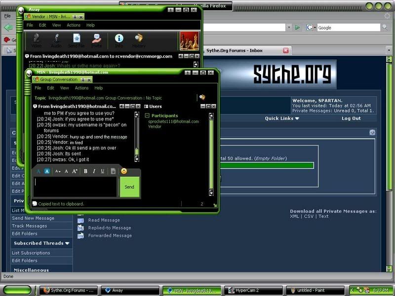
Task: Toggle the pin on Group Conversation tab
Action: (x=83, y=80)
